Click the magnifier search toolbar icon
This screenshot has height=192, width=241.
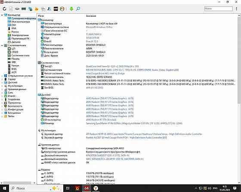[x=78, y=9]
